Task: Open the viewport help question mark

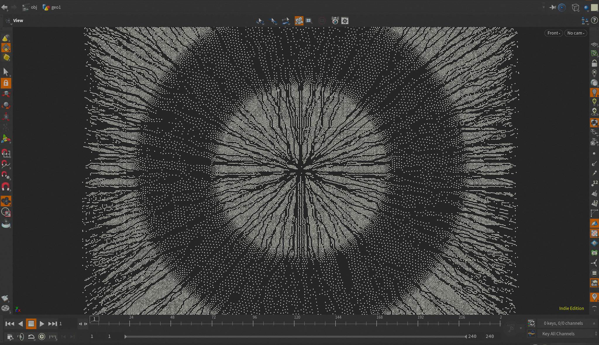Action: (594, 20)
